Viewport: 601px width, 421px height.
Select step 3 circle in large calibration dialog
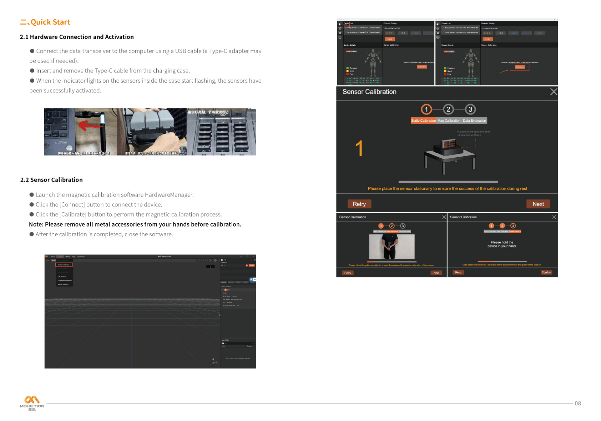[470, 109]
